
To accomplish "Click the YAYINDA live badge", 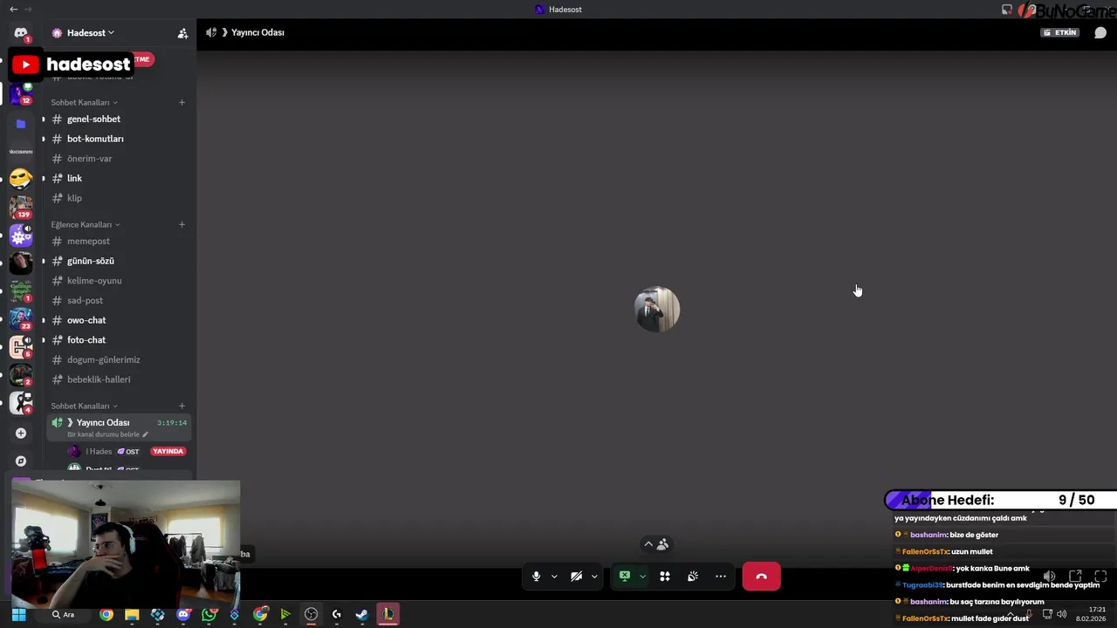I will click(x=168, y=451).
